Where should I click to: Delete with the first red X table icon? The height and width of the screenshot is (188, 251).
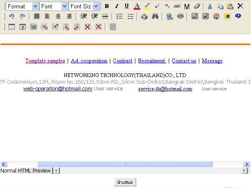click(88, 27)
